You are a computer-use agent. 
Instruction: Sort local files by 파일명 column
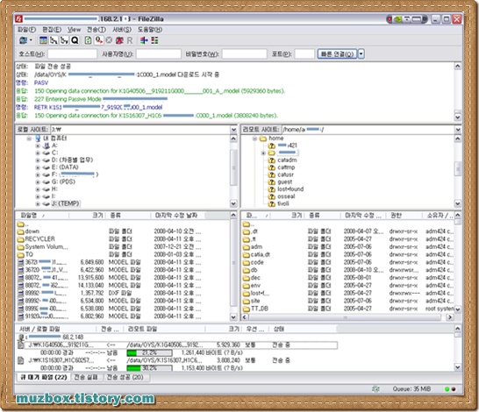[42, 216]
